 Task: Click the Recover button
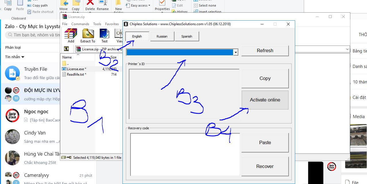(265, 166)
